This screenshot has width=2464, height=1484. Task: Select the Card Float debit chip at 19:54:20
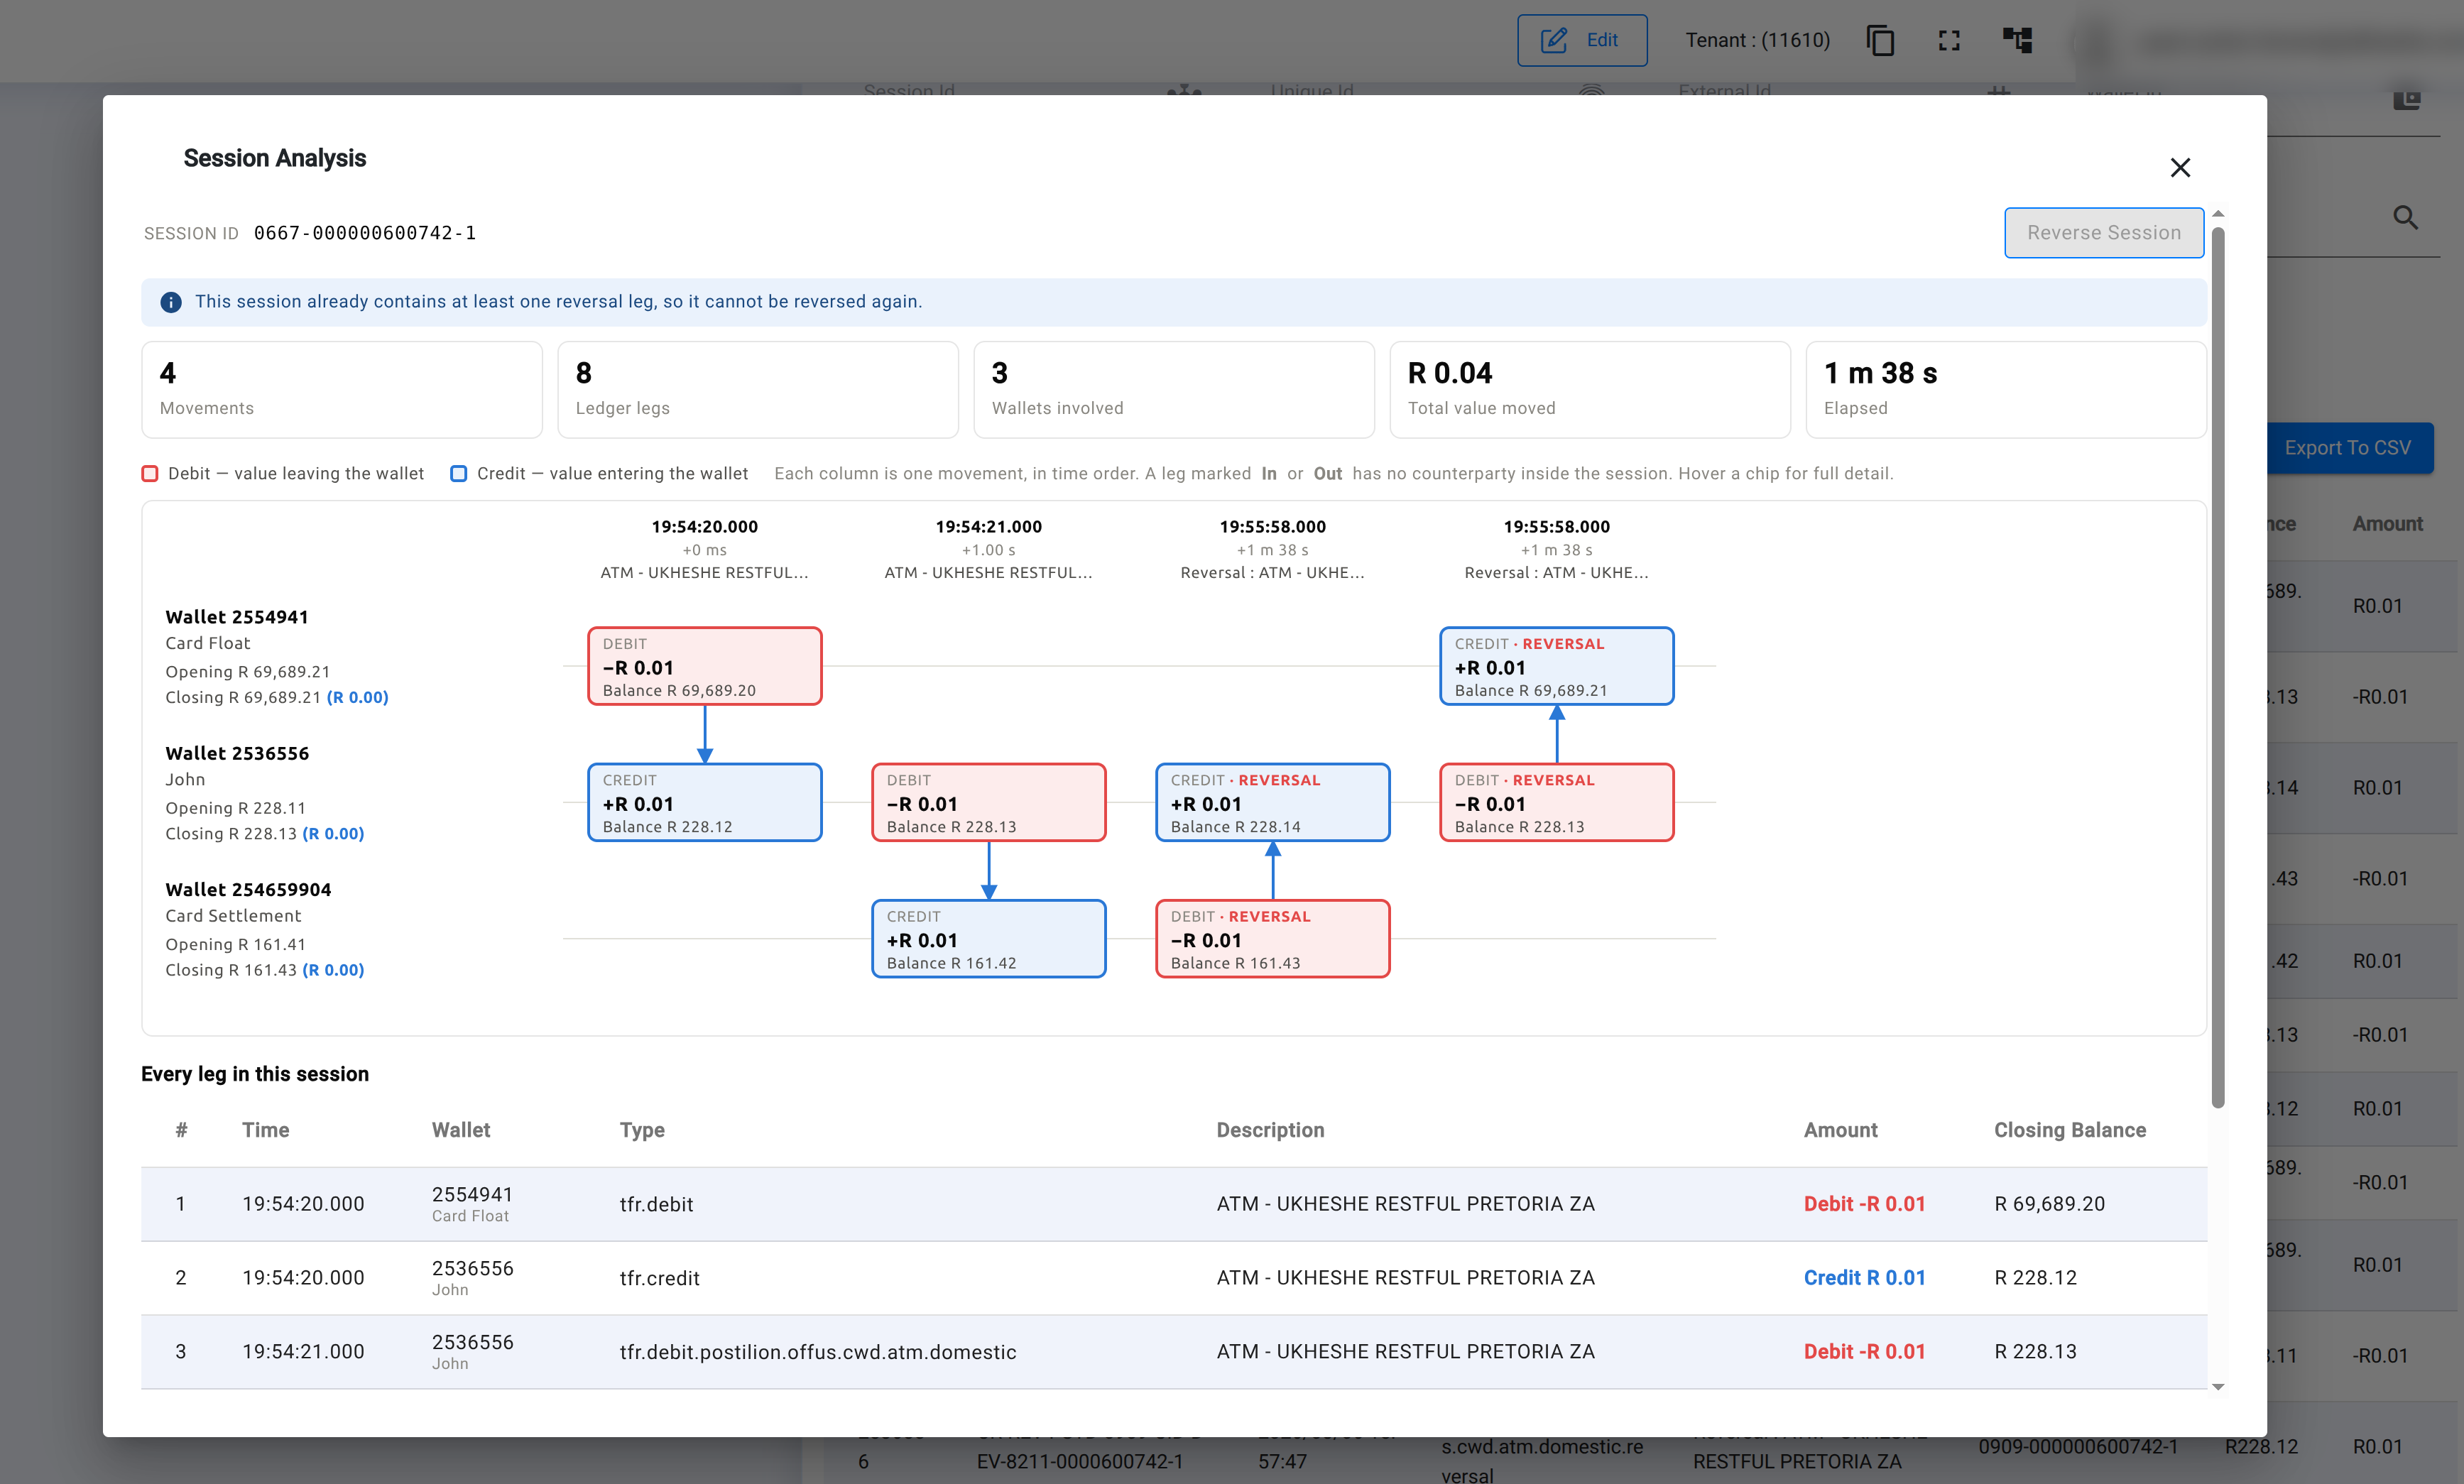click(705, 666)
